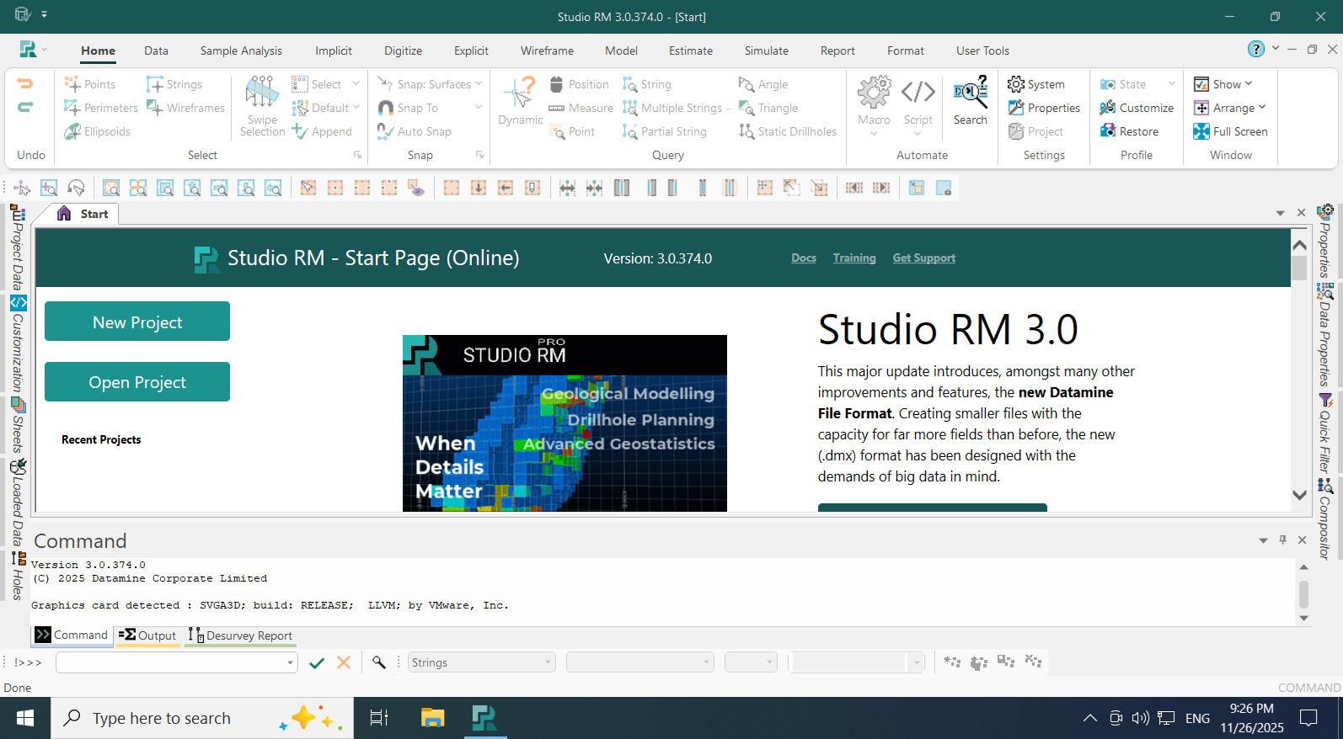The width and height of the screenshot is (1343, 739).
Task: Open the Data ribbon tab
Action: coord(156,51)
